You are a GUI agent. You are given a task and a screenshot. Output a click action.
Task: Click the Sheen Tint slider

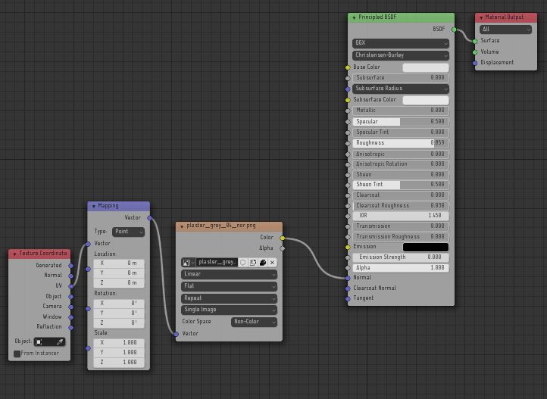pos(401,185)
